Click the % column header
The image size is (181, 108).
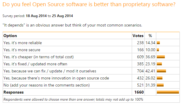coord(150,36)
